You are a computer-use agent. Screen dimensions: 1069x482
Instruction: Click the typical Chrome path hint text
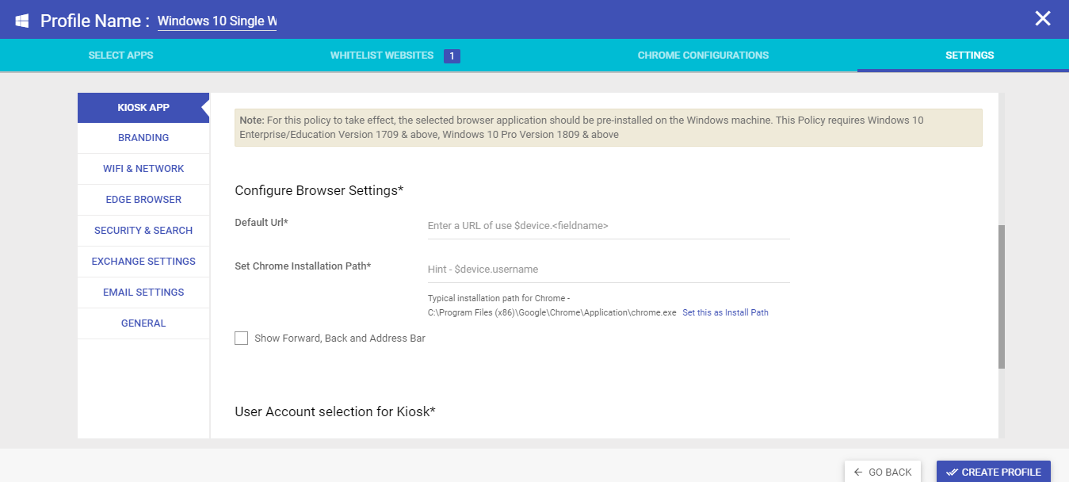coord(552,305)
